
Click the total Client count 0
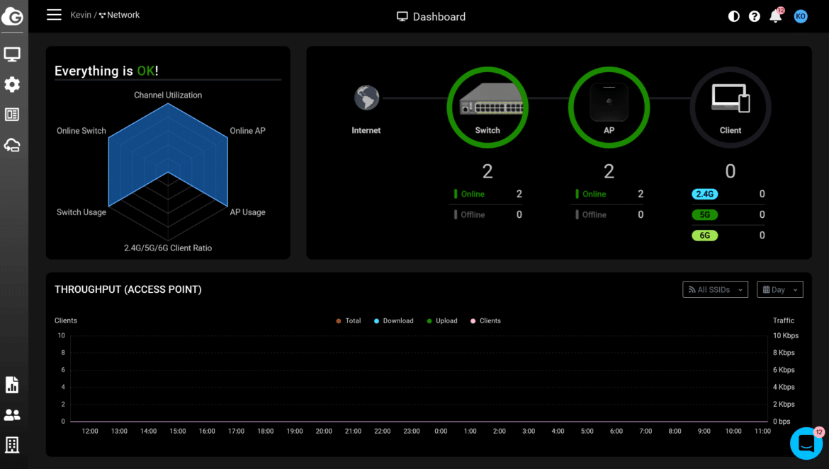coord(730,171)
